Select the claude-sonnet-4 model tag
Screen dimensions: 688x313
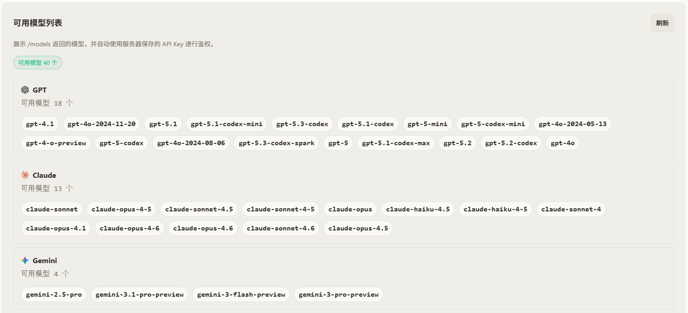[571, 209]
